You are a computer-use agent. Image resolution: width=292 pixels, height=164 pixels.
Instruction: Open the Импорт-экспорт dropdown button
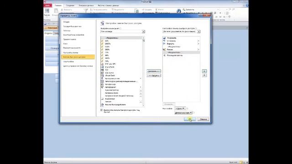point(183,113)
